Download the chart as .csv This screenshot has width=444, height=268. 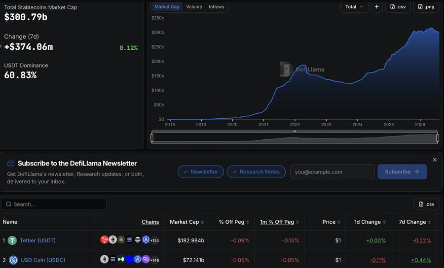point(398,7)
